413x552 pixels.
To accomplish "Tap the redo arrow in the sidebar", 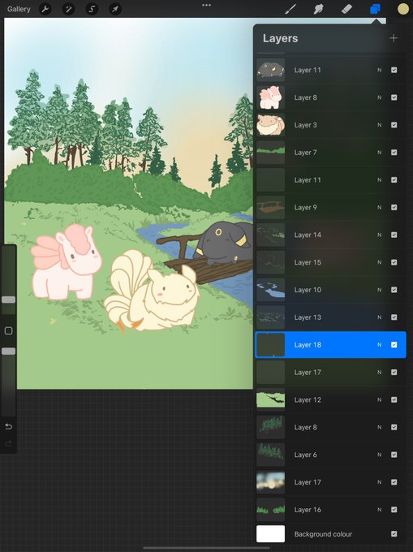I will [8, 443].
